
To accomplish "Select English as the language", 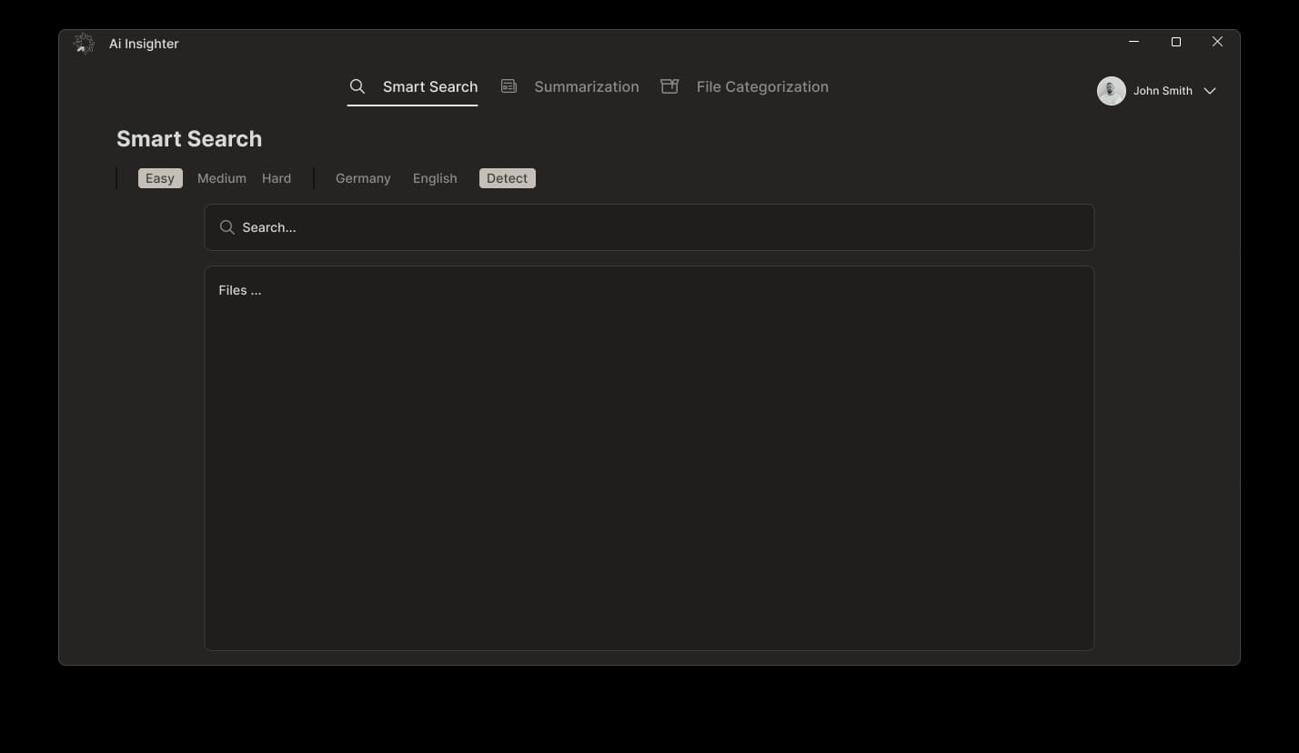I will click(x=435, y=177).
